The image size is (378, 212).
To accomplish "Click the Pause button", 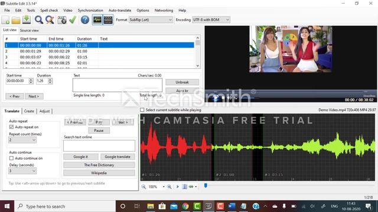I will click(x=99, y=131).
